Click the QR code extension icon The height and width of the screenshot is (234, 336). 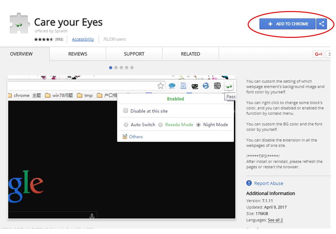(x=217, y=86)
